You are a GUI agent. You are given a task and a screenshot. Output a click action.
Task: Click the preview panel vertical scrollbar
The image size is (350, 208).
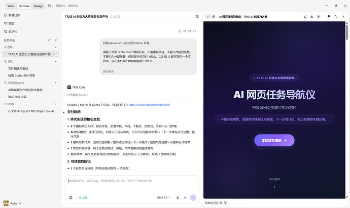(x=347, y=32)
